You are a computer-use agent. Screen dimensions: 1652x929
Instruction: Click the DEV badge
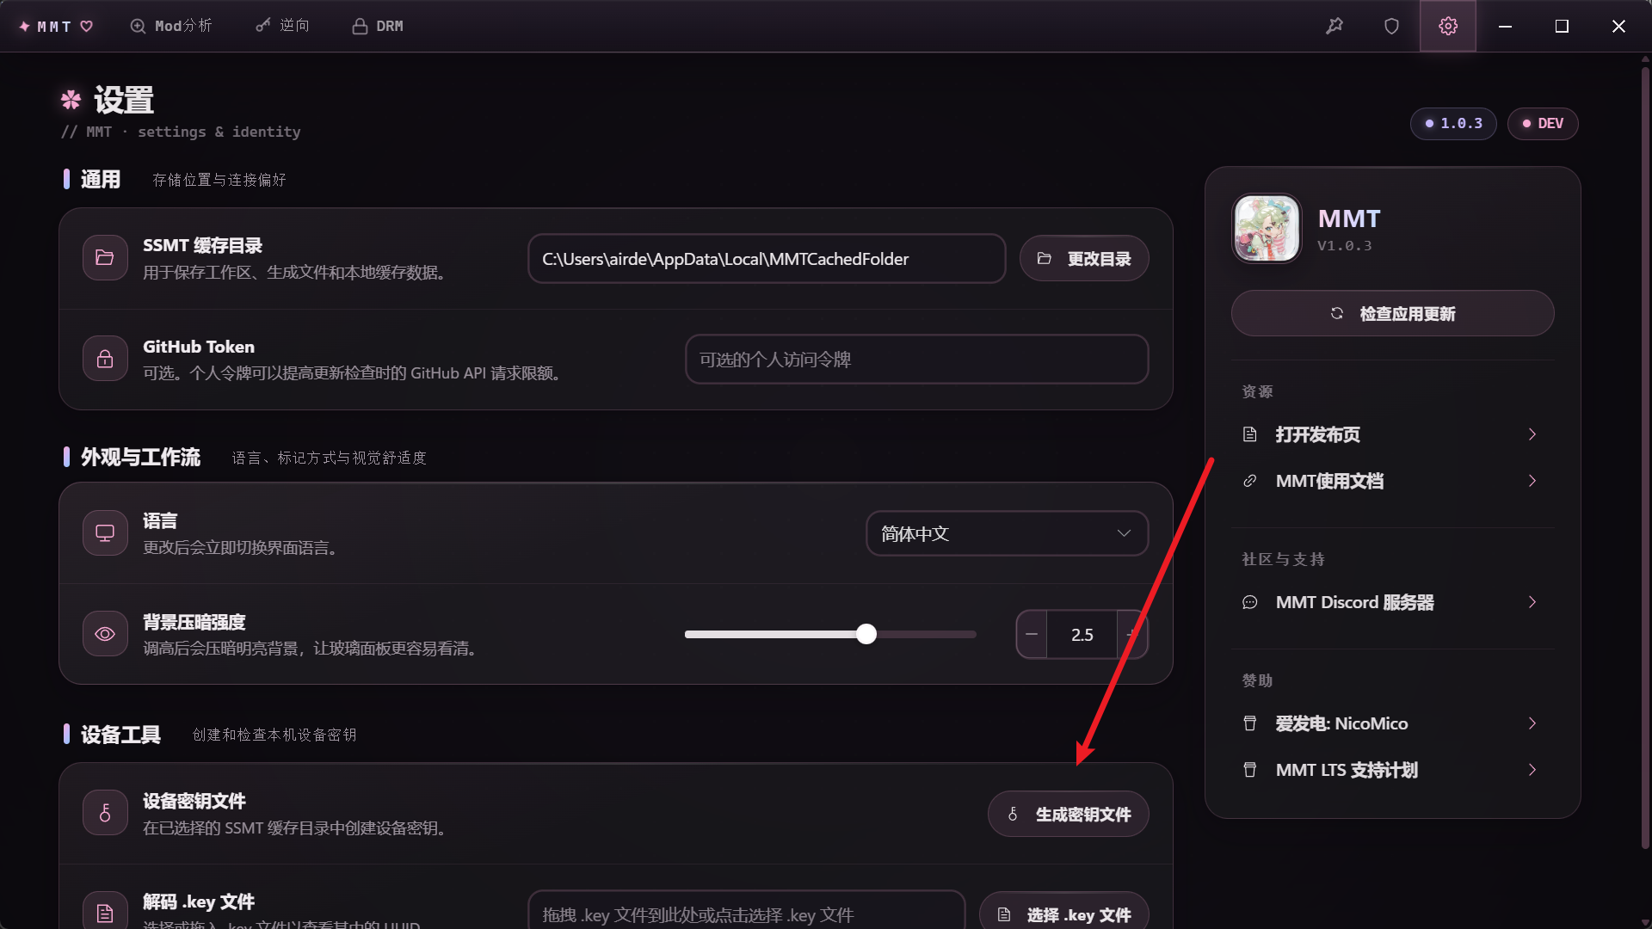pos(1543,123)
